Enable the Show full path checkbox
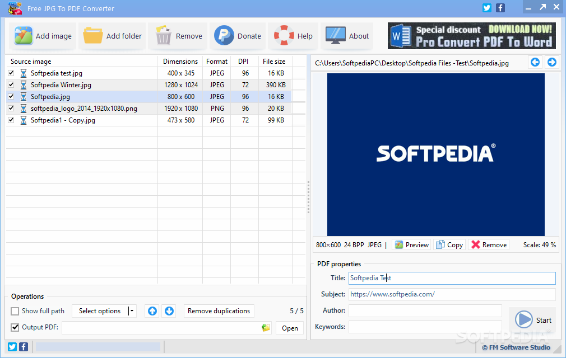The image size is (566, 358). 15,311
